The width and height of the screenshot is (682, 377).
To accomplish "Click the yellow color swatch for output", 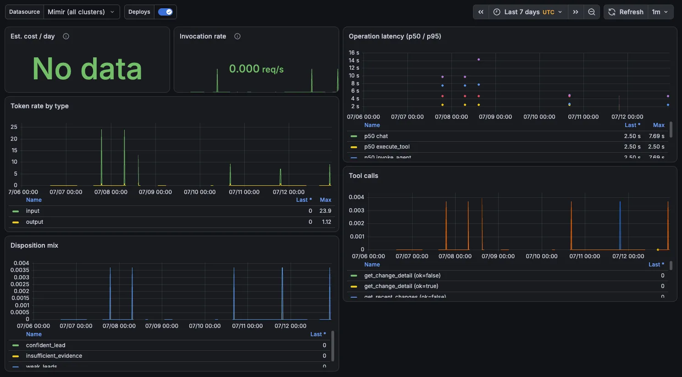I will pos(16,222).
